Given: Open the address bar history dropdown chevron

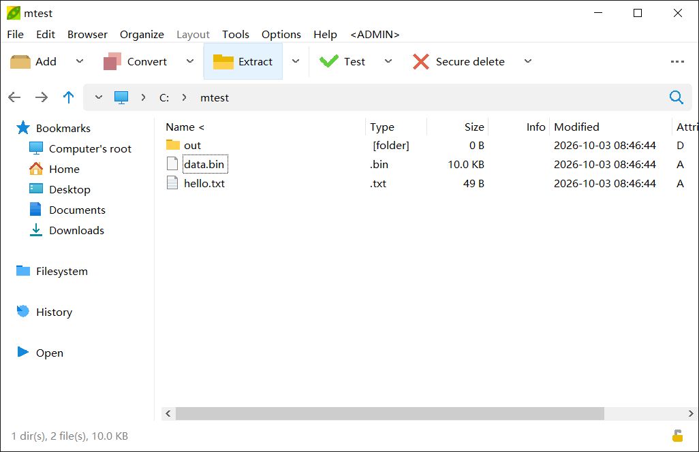Looking at the screenshot, I should [x=99, y=97].
